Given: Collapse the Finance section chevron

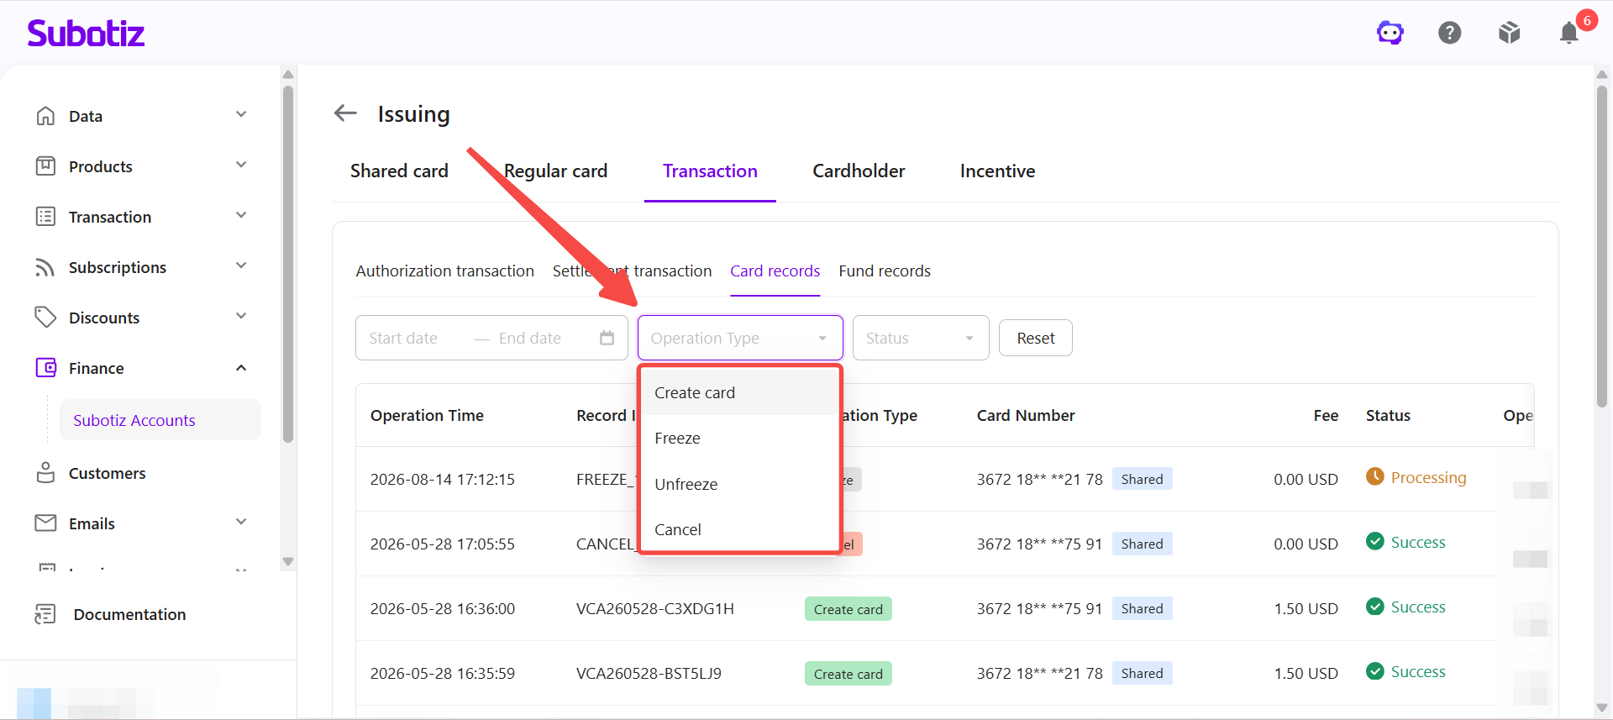Looking at the screenshot, I should [241, 368].
